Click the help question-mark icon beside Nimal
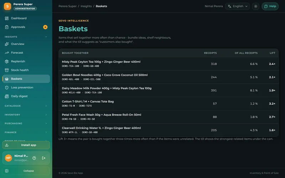The width and height of the screenshot is (285, 178). (x=34, y=158)
